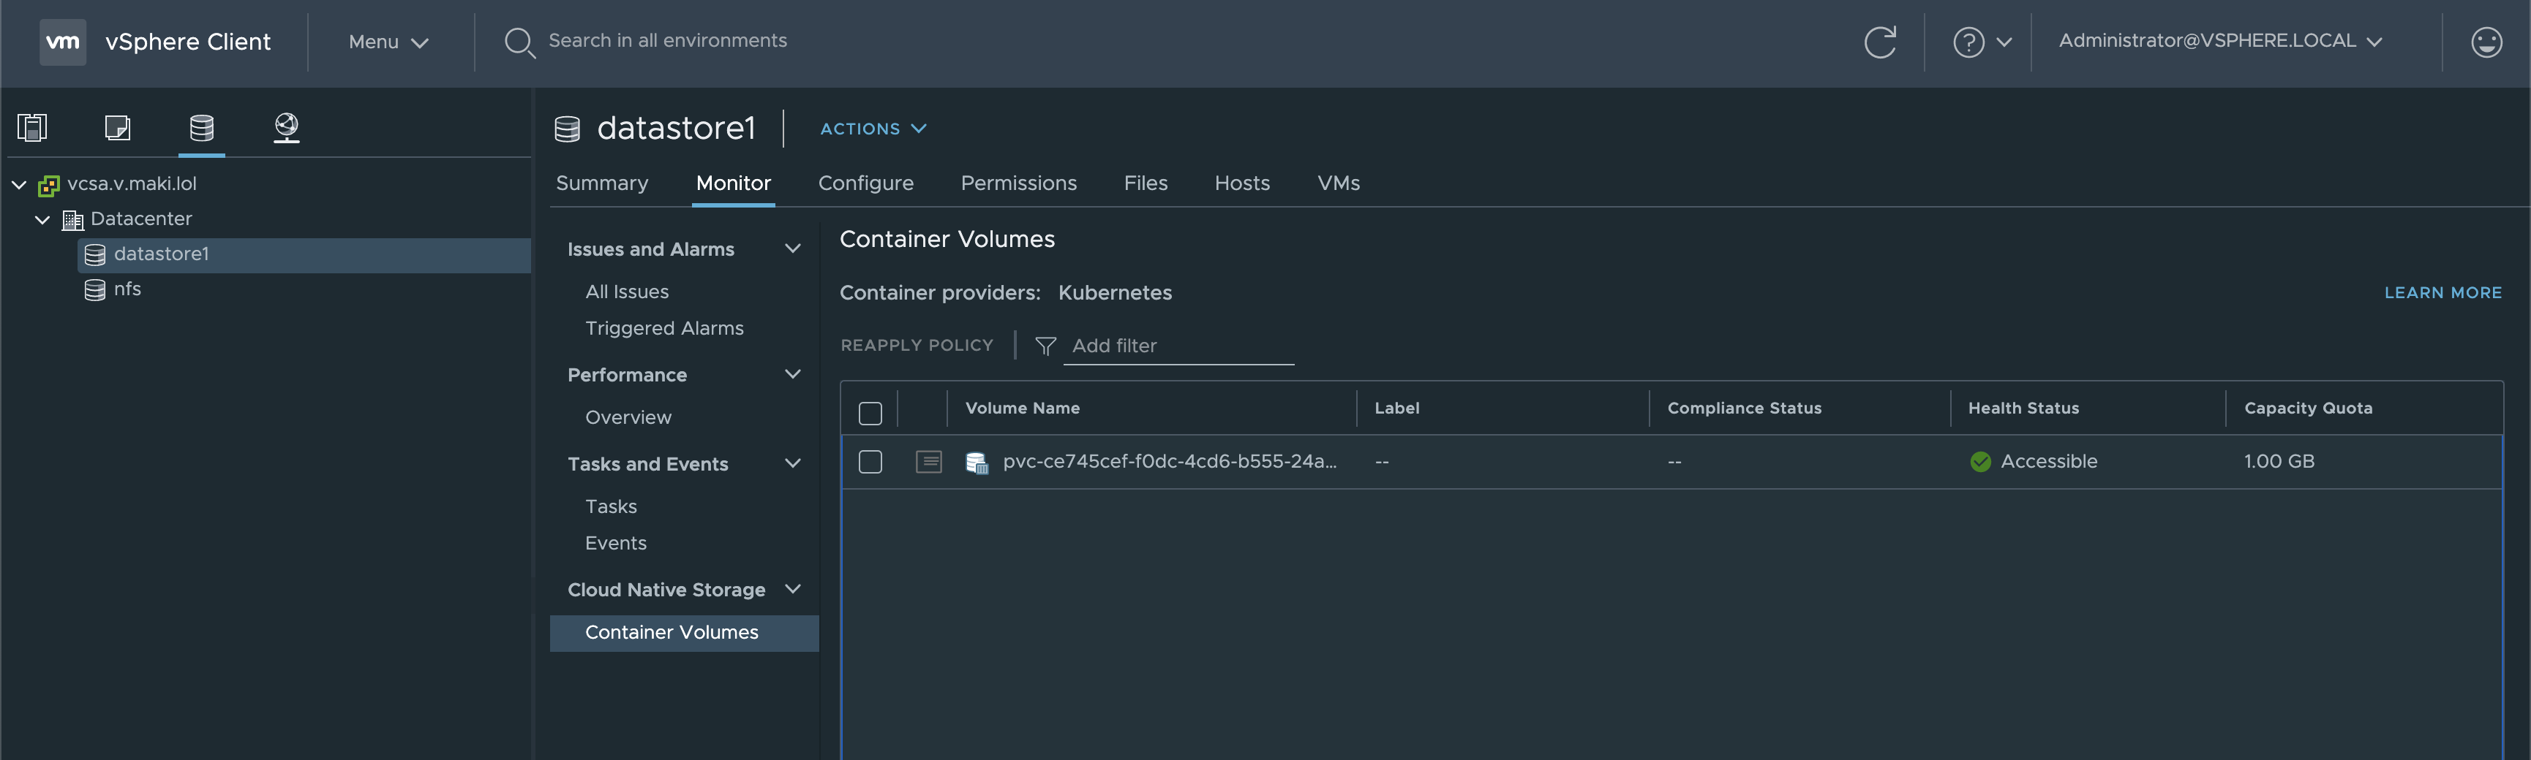The height and width of the screenshot is (760, 2531).
Task: Click datastore icon in datastore1 title
Action: pyautogui.click(x=567, y=129)
